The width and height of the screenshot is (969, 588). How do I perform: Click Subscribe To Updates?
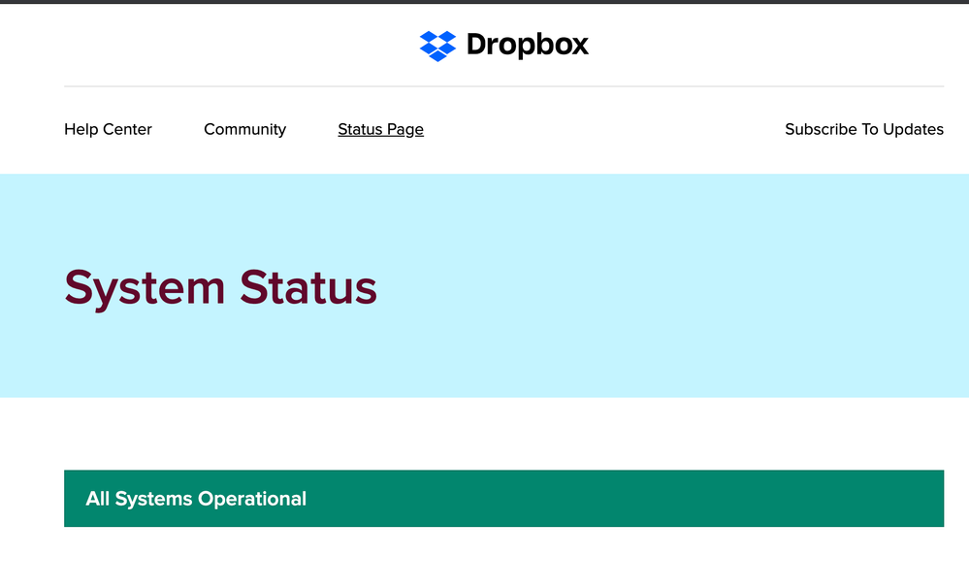(864, 129)
